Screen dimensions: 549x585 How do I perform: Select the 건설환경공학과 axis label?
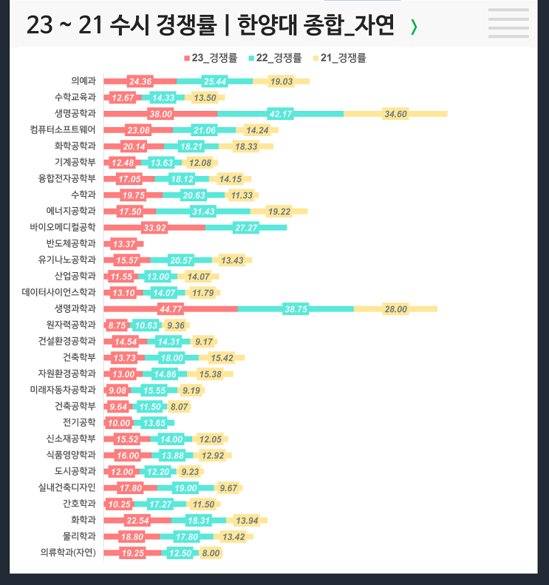pos(67,341)
